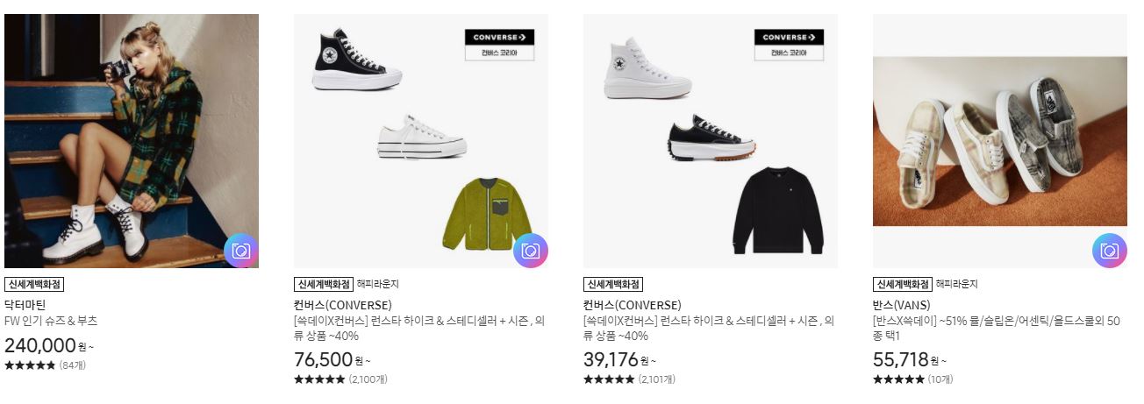This screenshot has width=1144, height=404.
Task: Open Dr. Martens boots product thumbnail
Action: [132, 141]
